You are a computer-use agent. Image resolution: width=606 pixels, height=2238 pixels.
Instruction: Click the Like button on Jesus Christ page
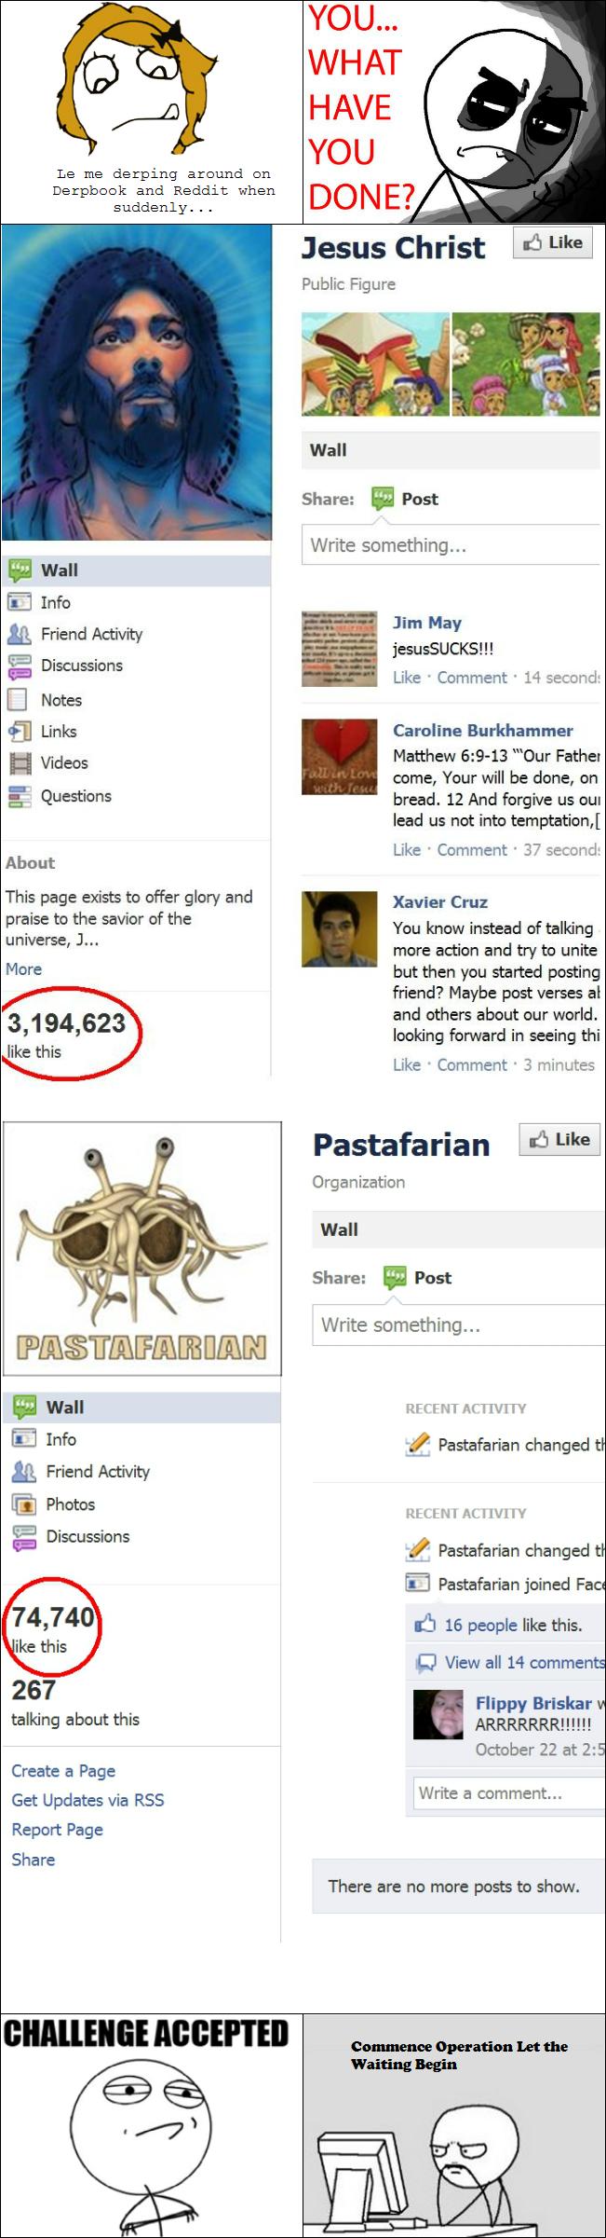click(553, 243)
